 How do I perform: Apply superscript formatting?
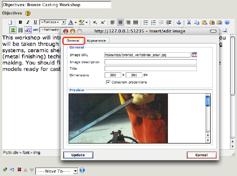click(x=103, y=22)
